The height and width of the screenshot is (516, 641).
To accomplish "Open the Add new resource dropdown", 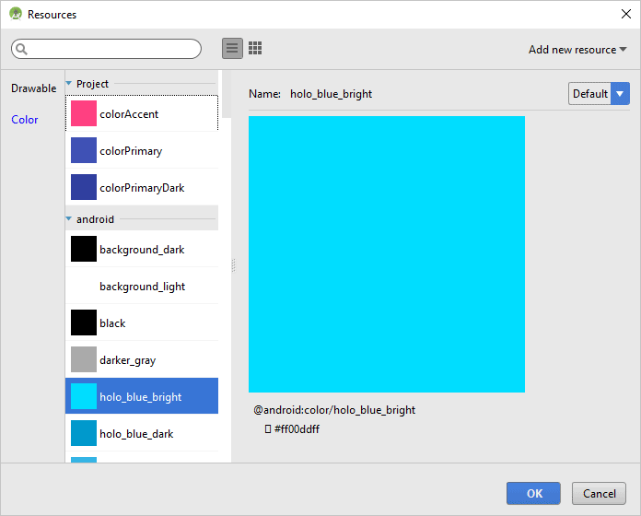I will (577, 50).
